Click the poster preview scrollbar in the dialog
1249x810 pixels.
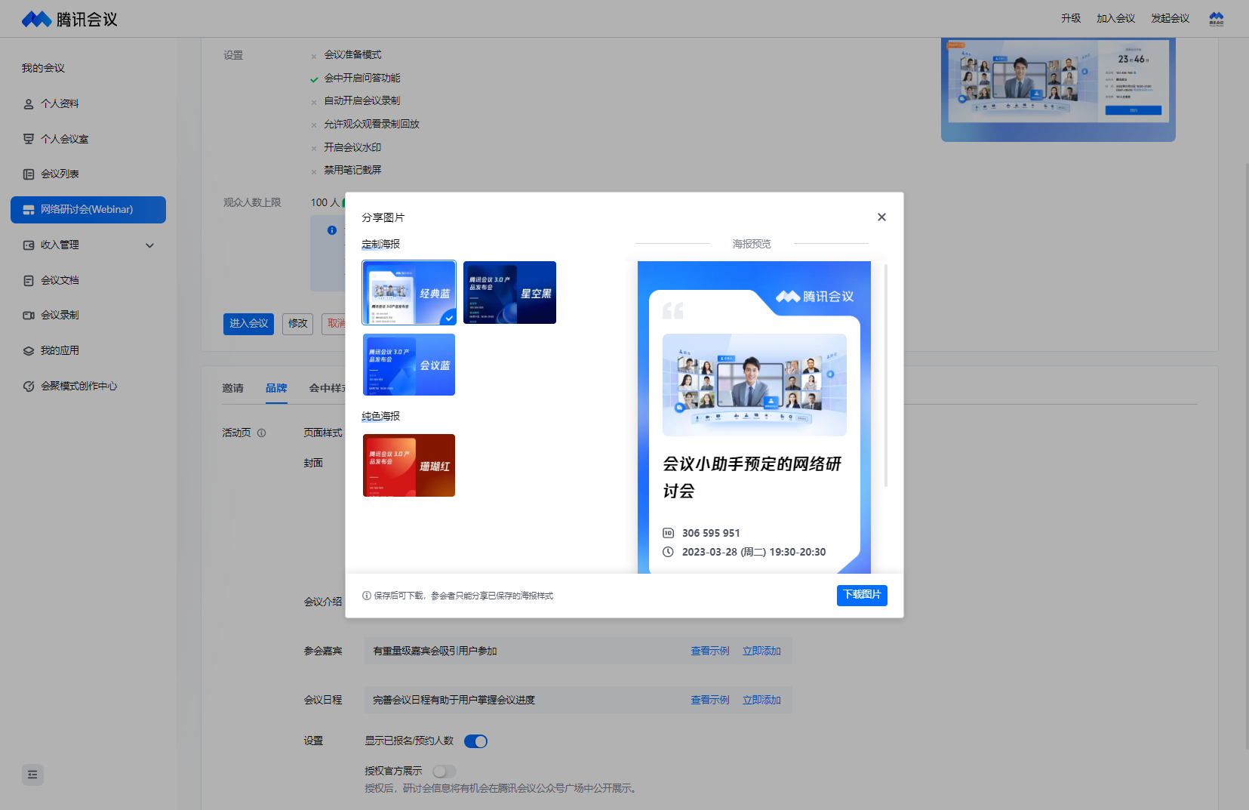pyautogui.click(x=885, y=375)
